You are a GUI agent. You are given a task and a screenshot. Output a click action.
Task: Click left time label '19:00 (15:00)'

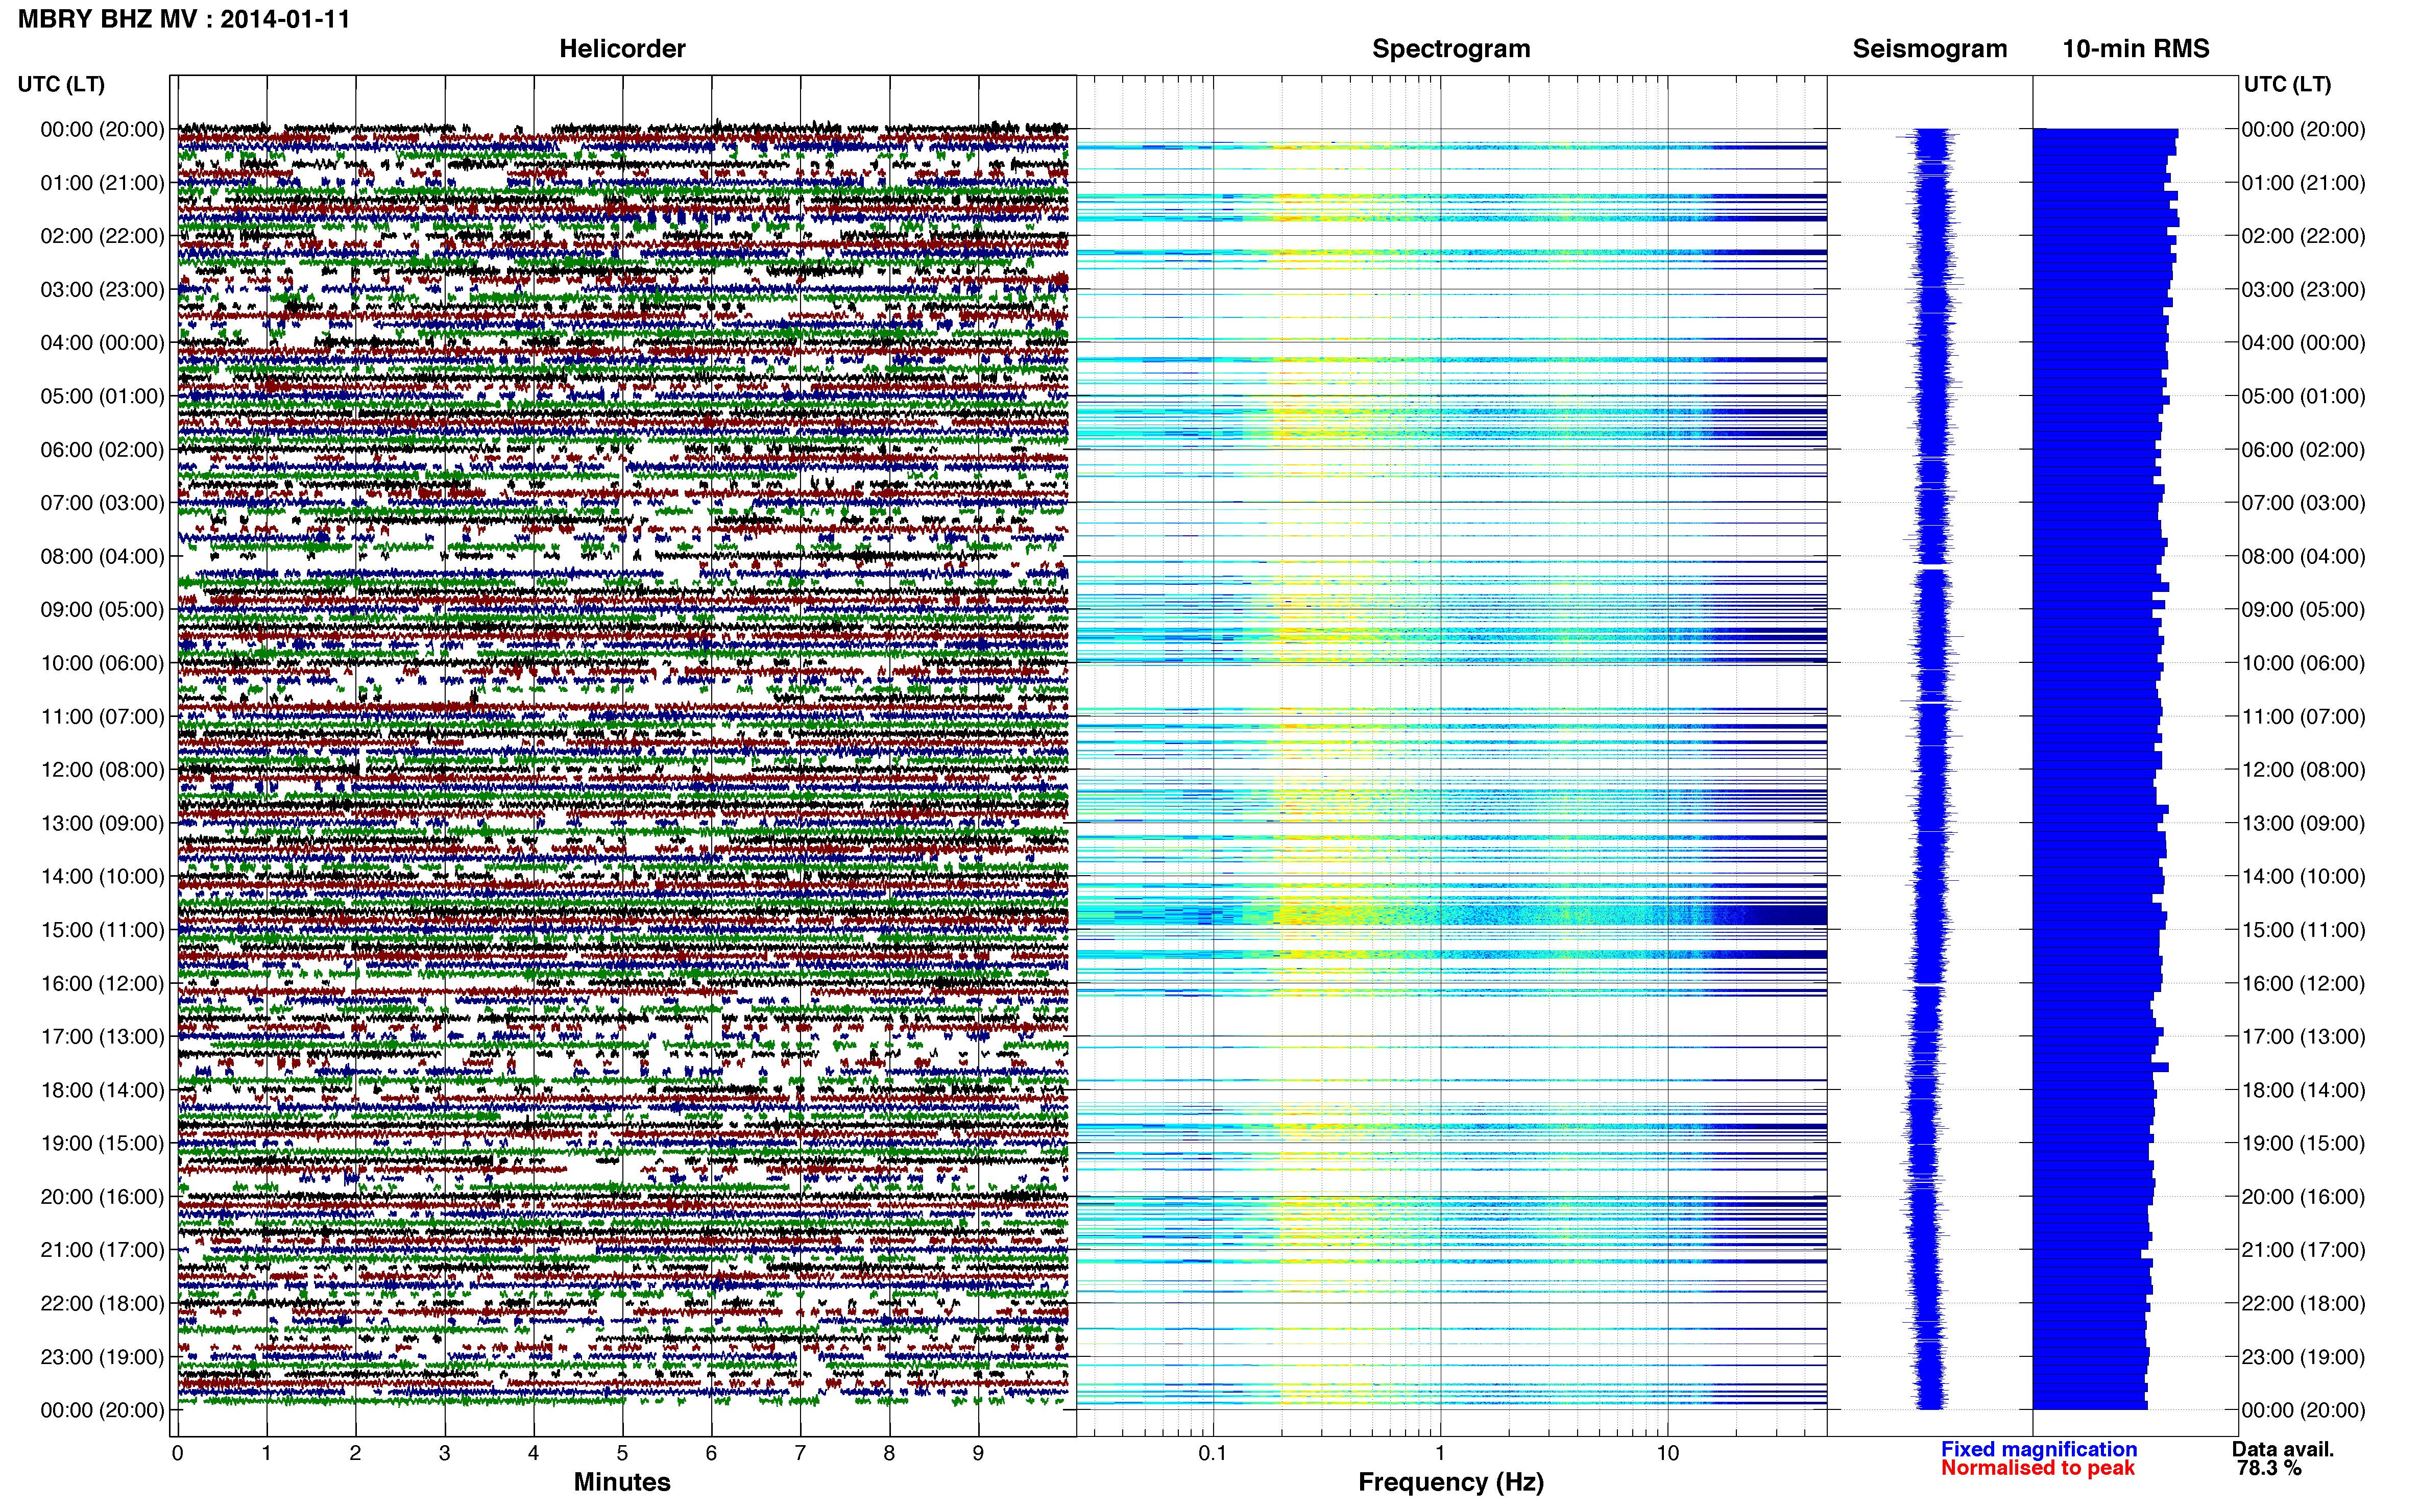(x=102, y=1143)
